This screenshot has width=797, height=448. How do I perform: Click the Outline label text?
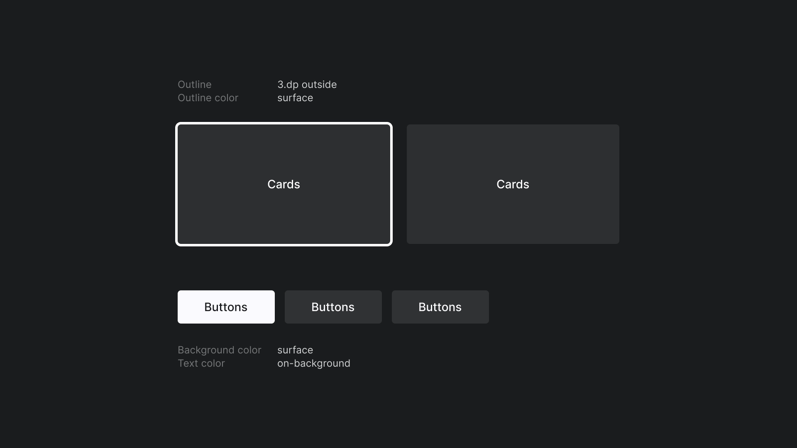click(x=194, y=84)
